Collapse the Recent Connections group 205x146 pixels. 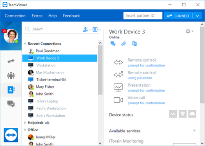[25, 44]
